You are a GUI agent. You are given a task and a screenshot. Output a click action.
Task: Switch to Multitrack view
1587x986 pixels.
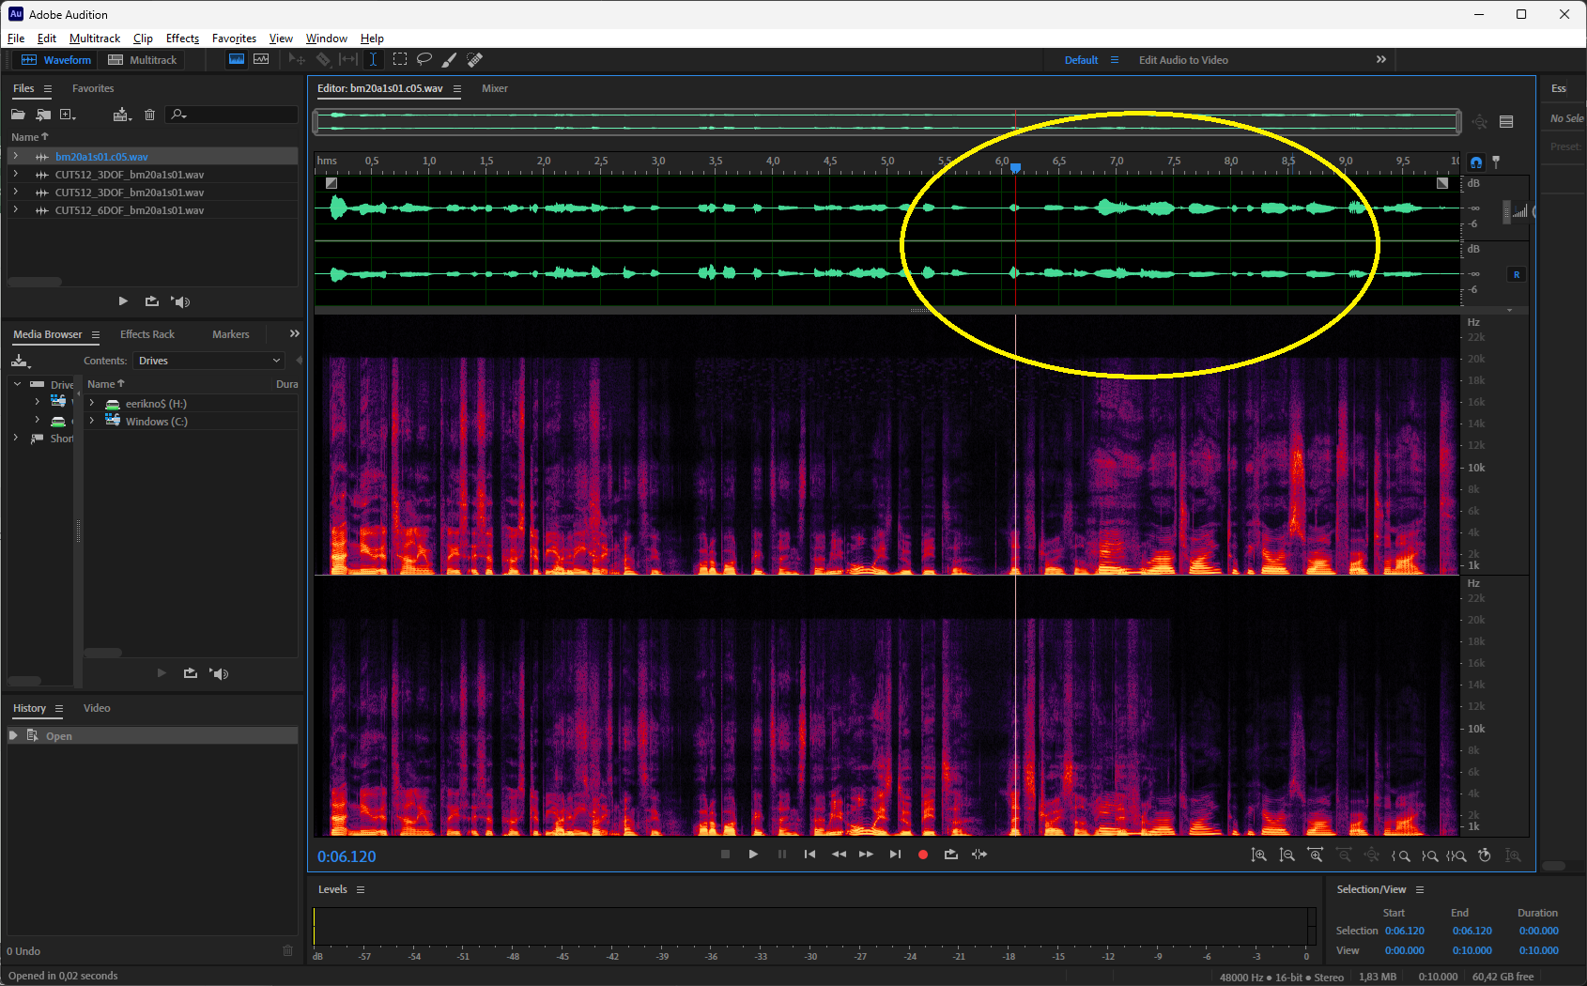tap(143, 60)
